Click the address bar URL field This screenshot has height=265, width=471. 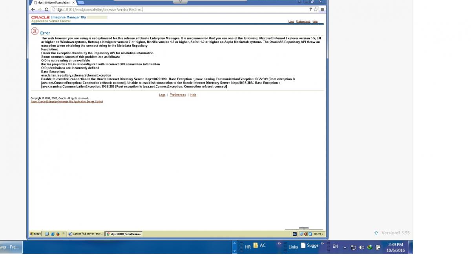[x=177, y=9]
